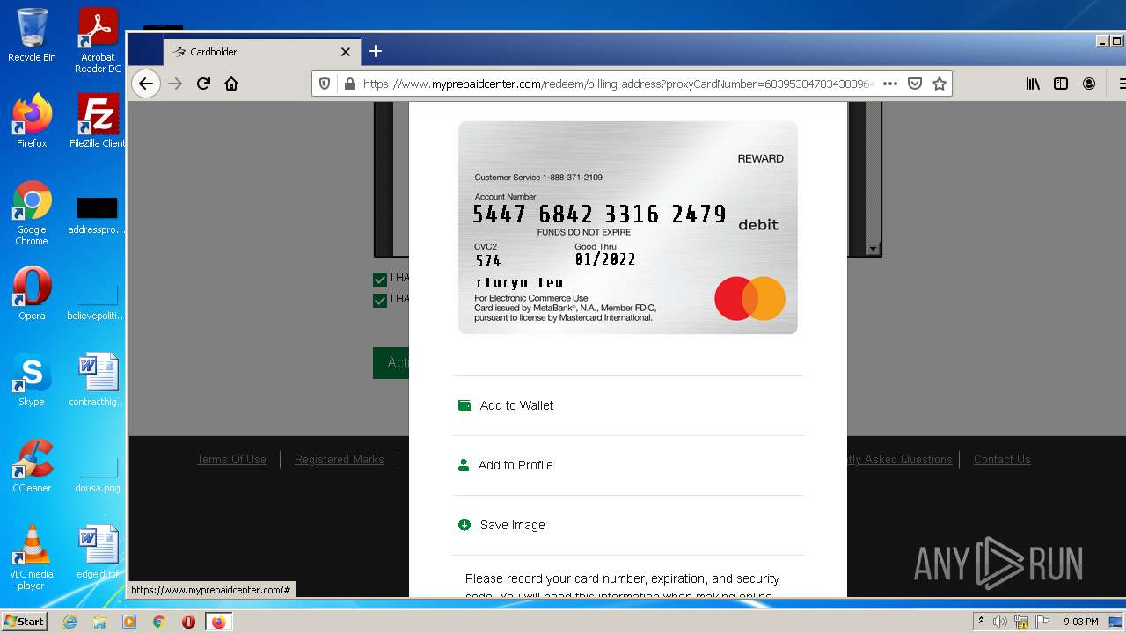1126x633 pixels.
Task: Open the new tab plus button
Action: point(376,51)
